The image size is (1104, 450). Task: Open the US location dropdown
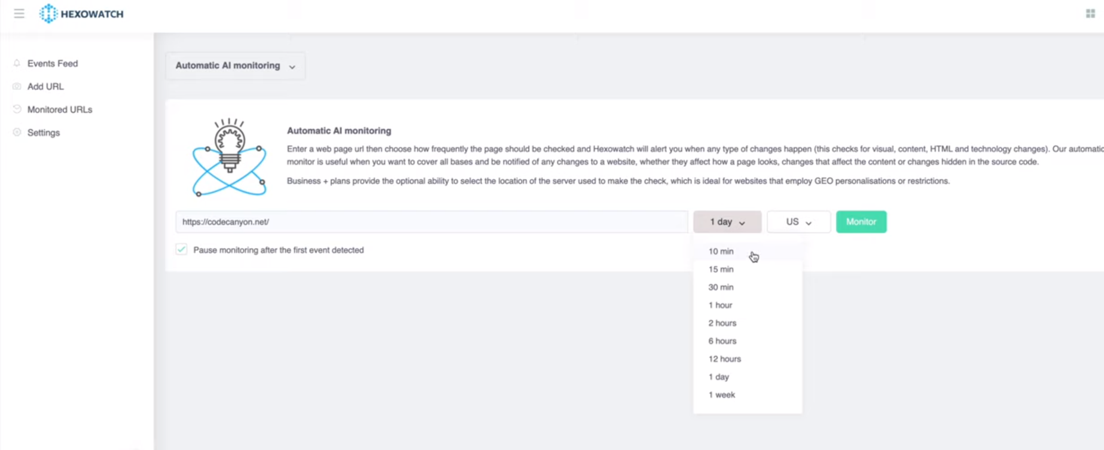pos(798,222)
